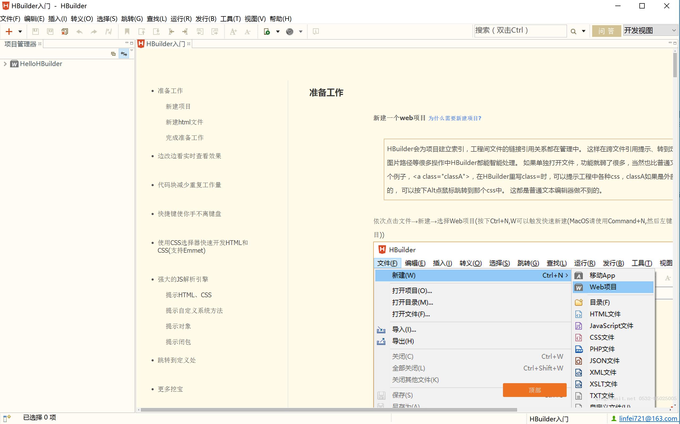Minimize the 项目管理器 panel
Viewport: 680px width, 424px height.
pos(127,43)
